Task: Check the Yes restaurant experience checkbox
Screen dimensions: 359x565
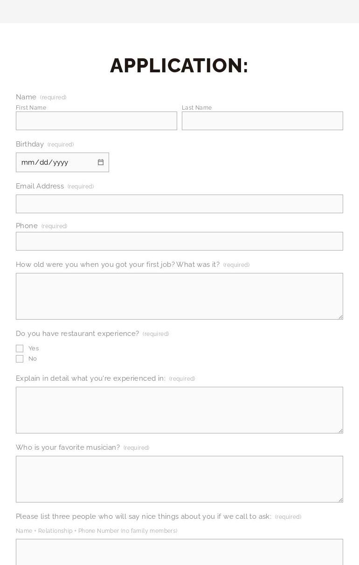Action: 20,349
